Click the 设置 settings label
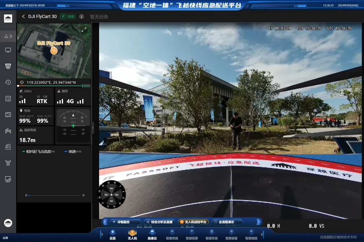364x242 pixels. click(5, 238)
